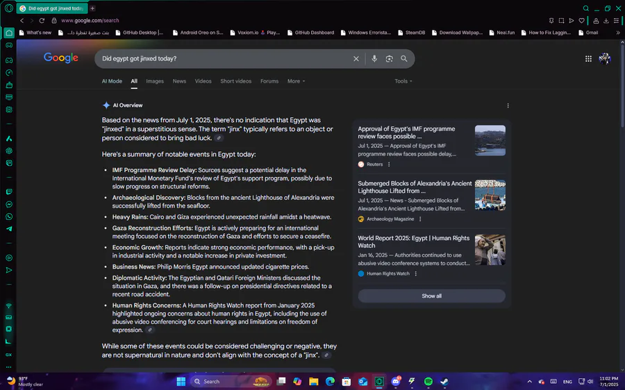Add page to bookmarks with heart icon
Viewport: 625px width, 390px height.
(581, 20)
